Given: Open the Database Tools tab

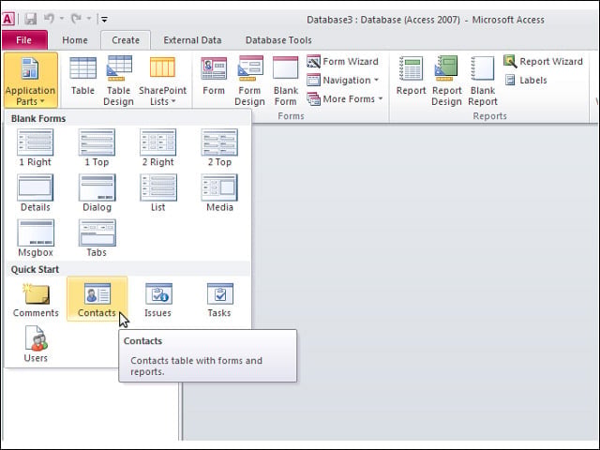Looking at the screenshot, I should click(x=278, y=40).
